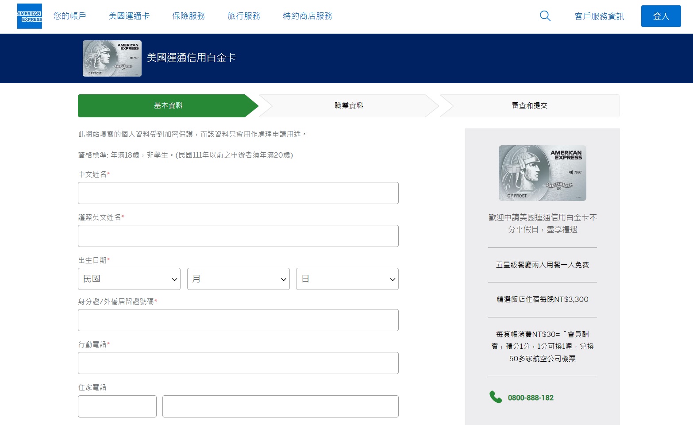Click the American Express logo
The width and height of the screenshot is (693, 425).
point(30,16)
